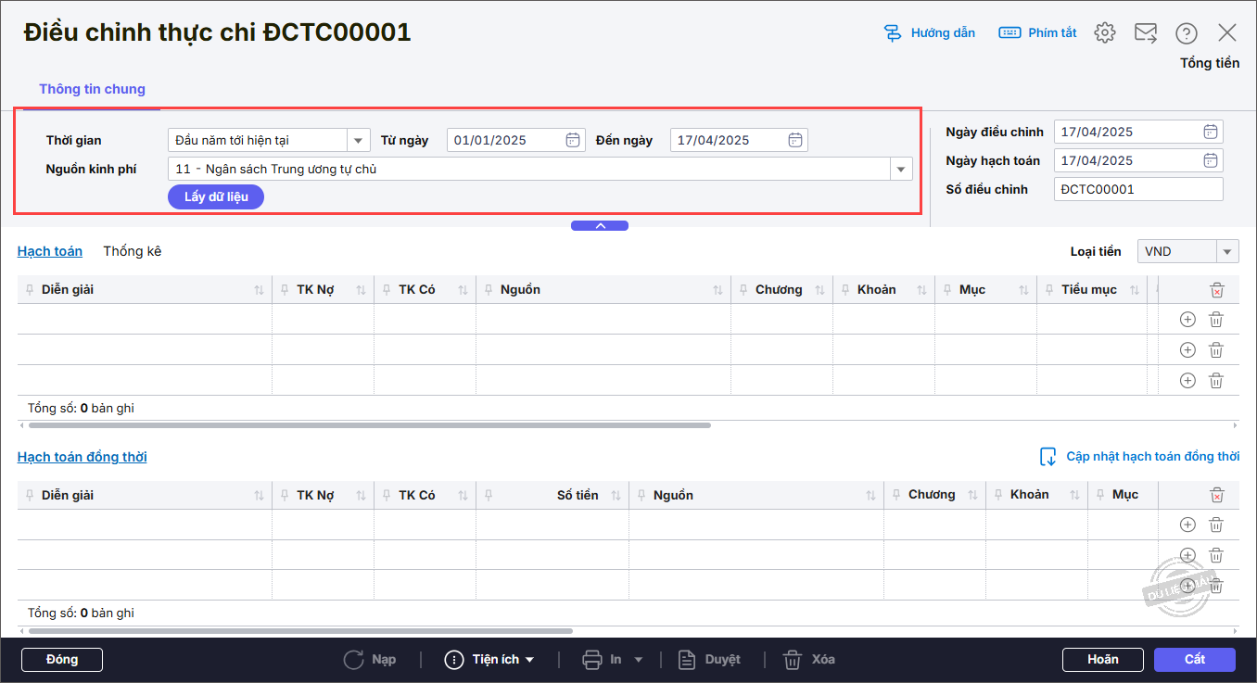1257x683 pixels.
Task: Open calendar picker for Đến ngày
Action: [795, 140]
